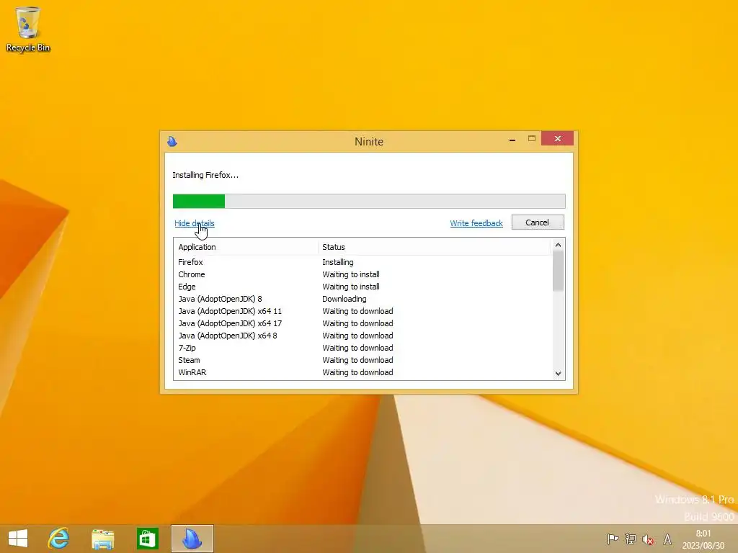Launch Internet Explorer from taskbar

(x=59, y=539)
